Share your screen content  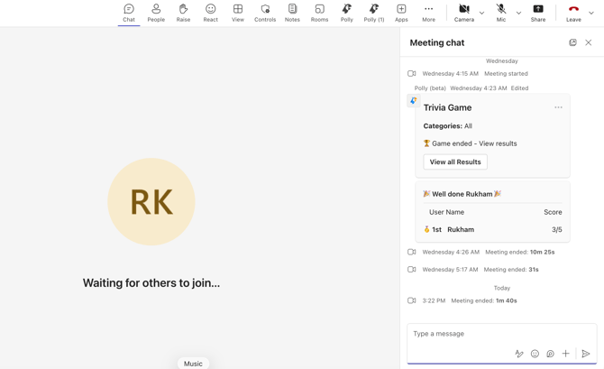point(537,13)
